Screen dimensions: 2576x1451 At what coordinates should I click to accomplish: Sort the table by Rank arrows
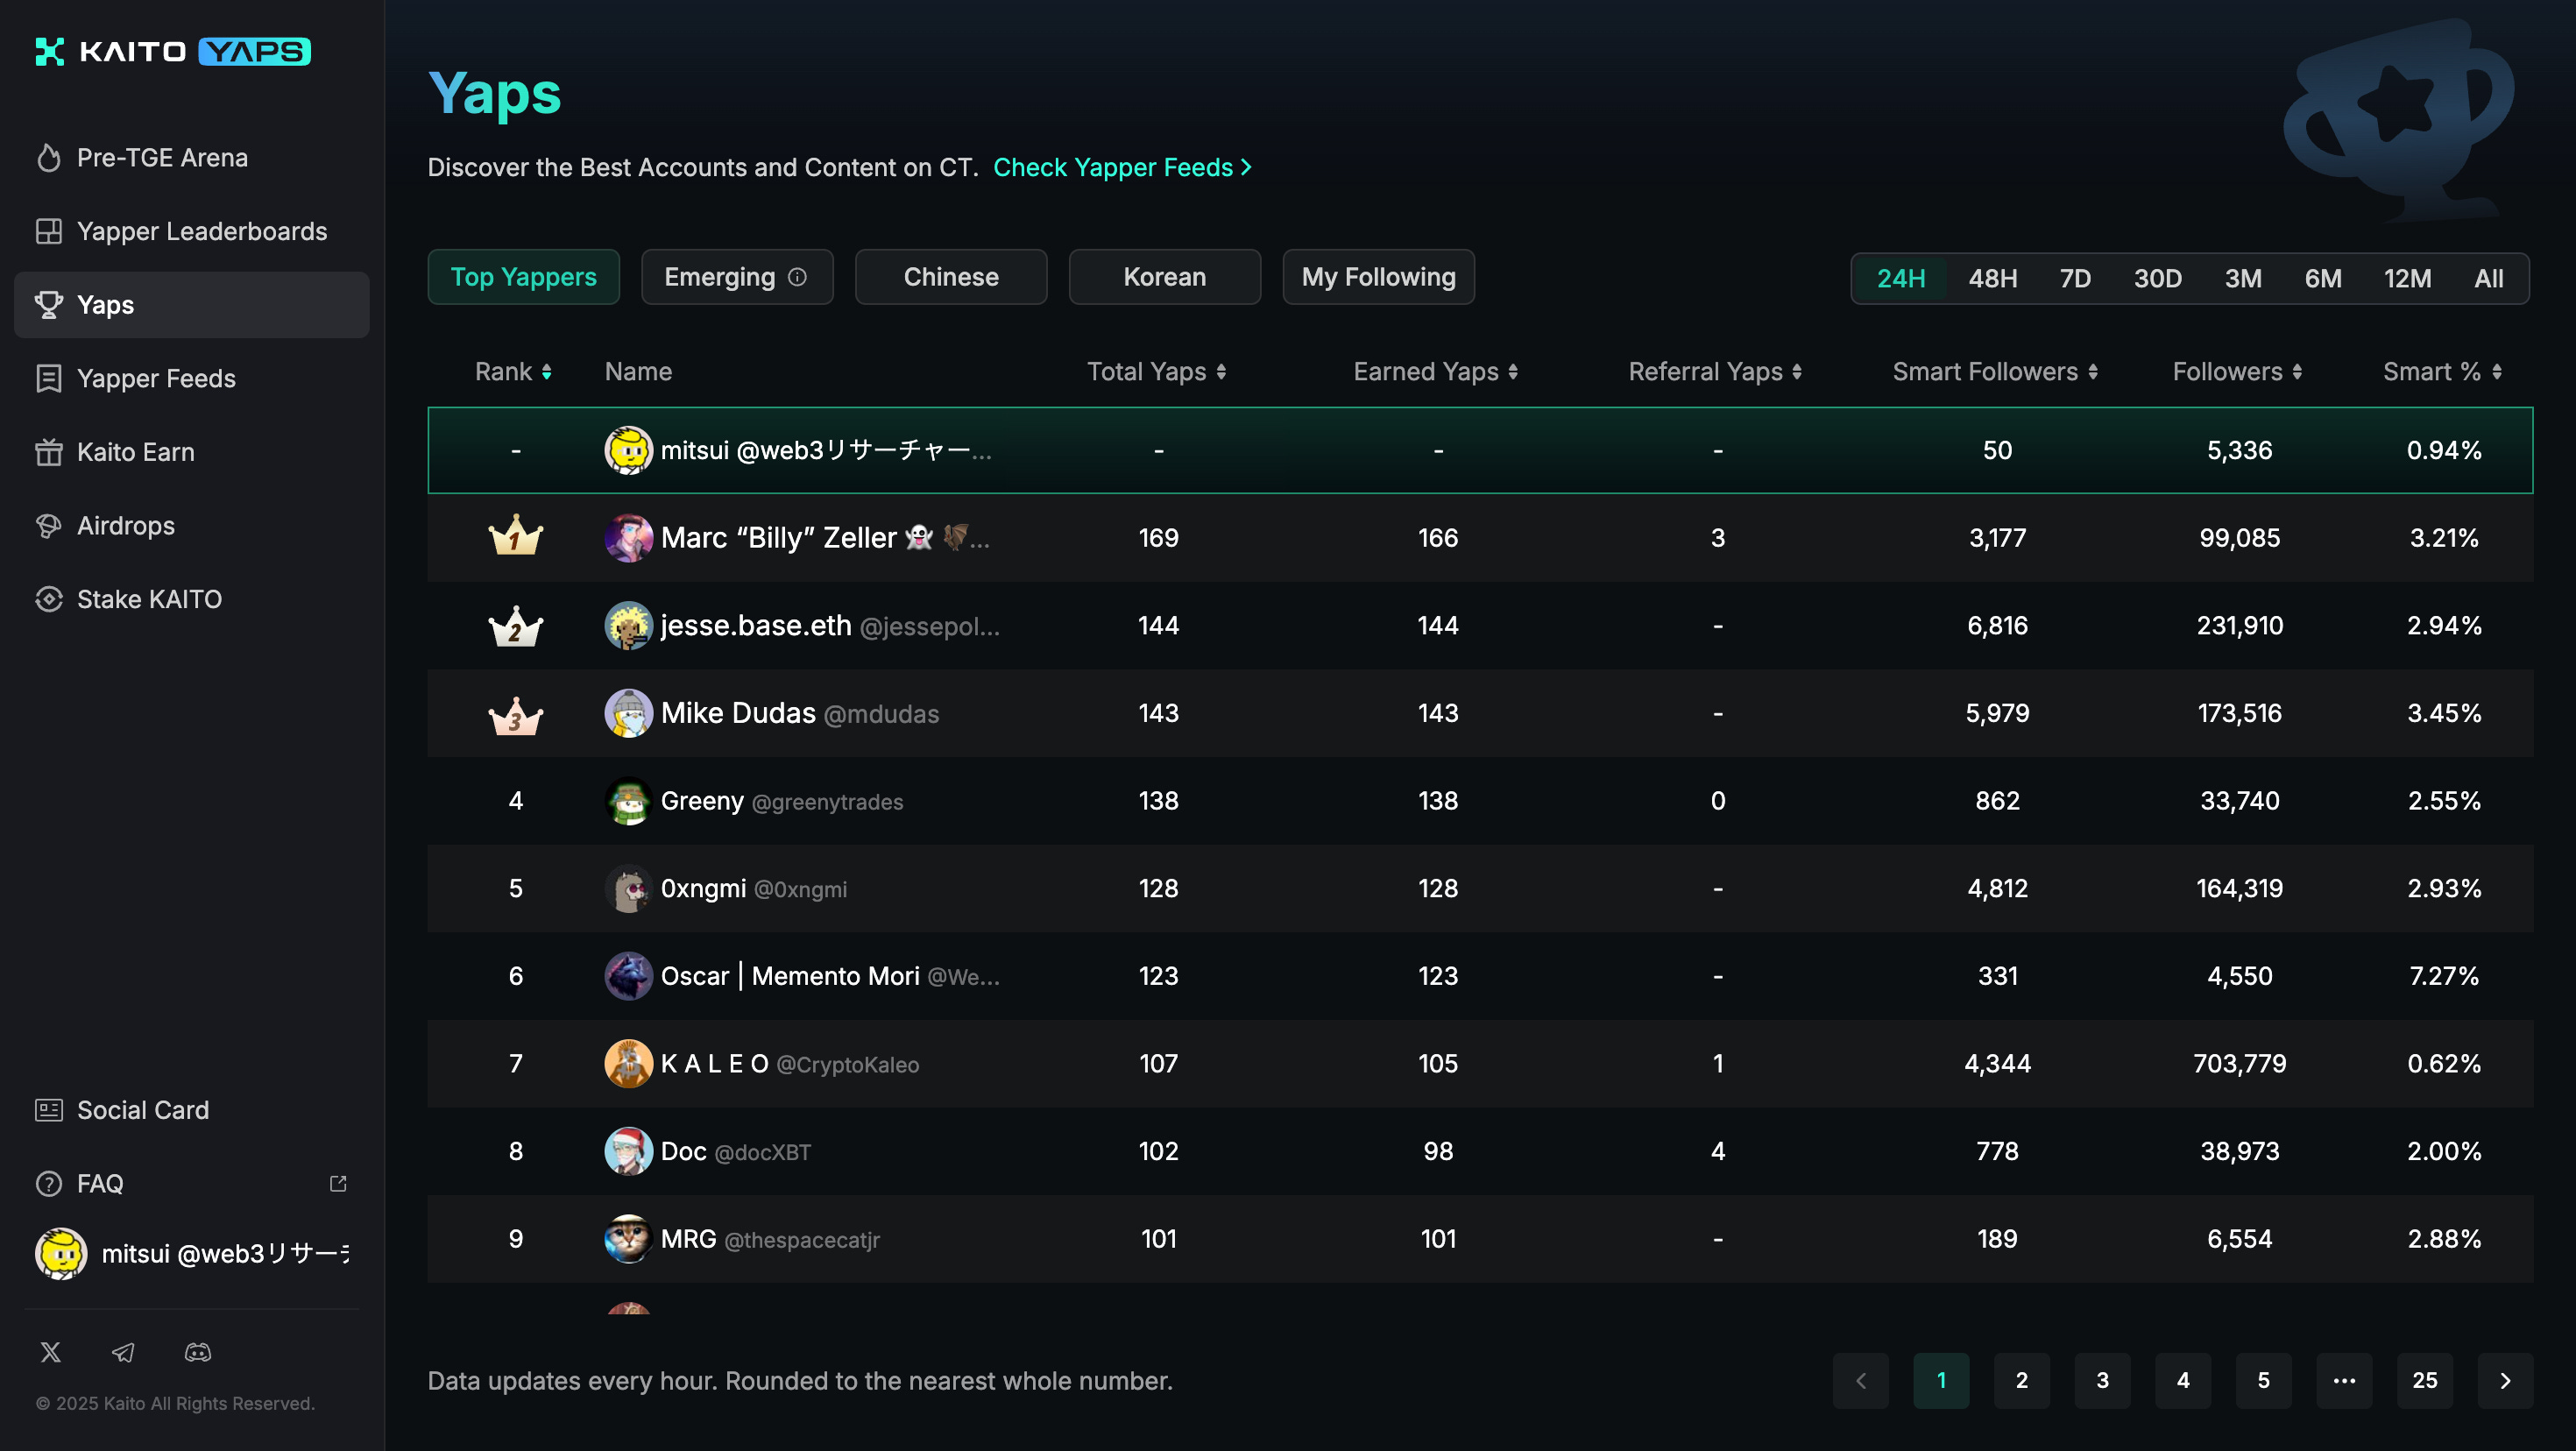point(546,372)
